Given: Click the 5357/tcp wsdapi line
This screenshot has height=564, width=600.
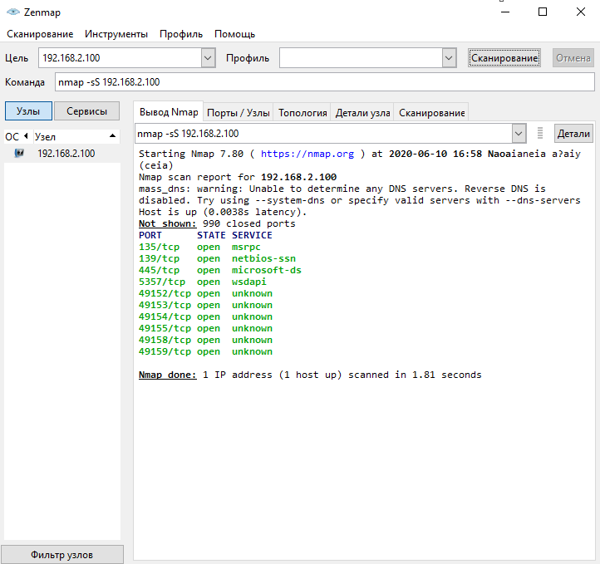Looking at the screenshot, I should tap(203, 282).
